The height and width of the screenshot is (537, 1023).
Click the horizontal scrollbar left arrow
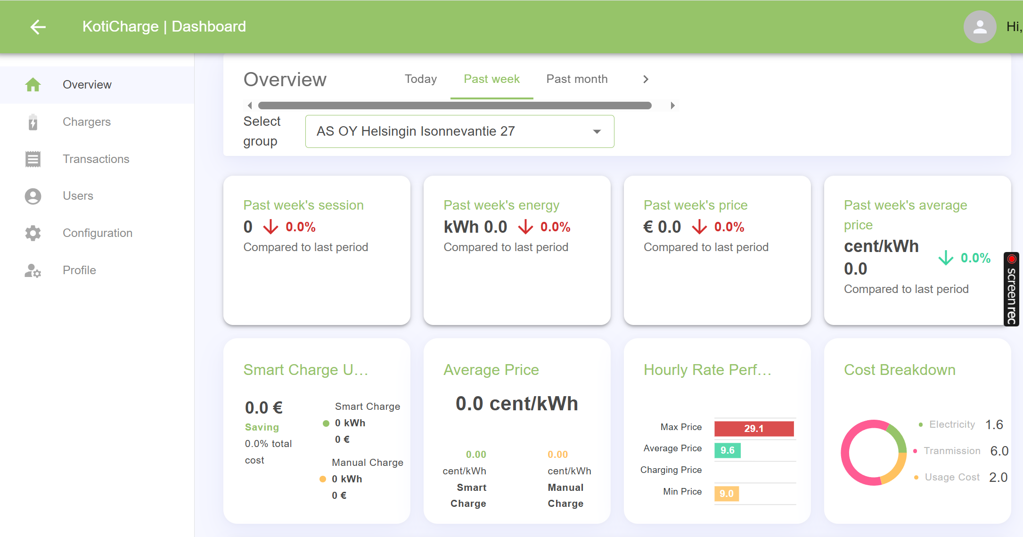250,106
